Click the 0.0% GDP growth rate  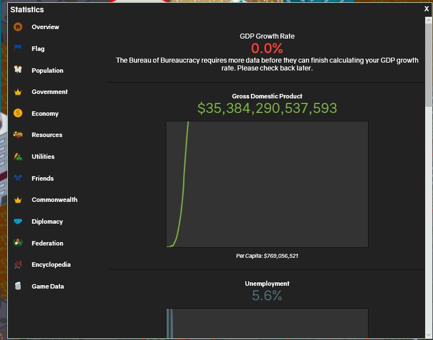[x=267, y=49]
